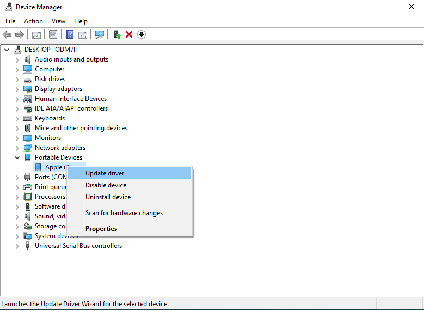Click the Display adaptors icon
Viewport: 424px width, 310px height.
28,89
